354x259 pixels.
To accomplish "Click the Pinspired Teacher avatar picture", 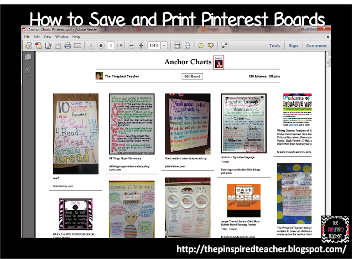I will pos(99,76).
